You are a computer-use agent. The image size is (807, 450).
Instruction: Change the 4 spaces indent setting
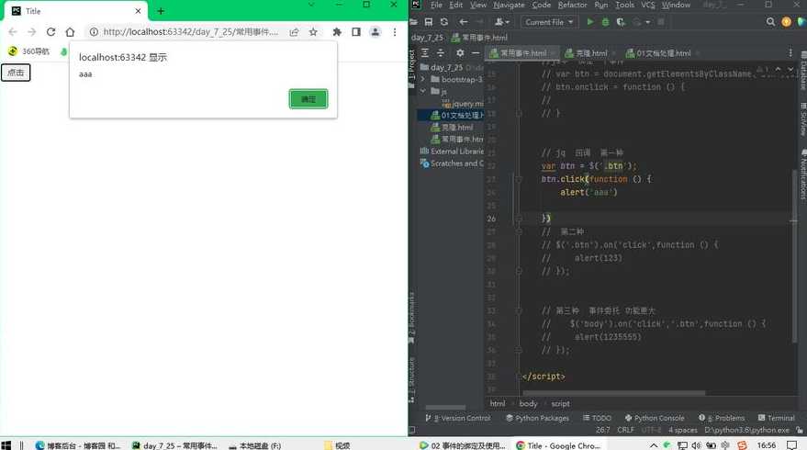pyautogui.click(x=682, y=430)
